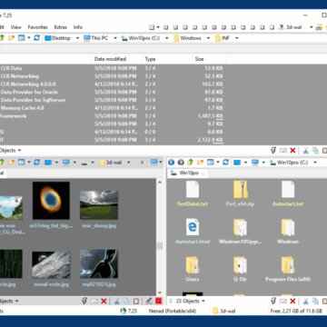Open the Extras menu
The width and height of the screenshot is (327, 327).
pos(61,27)
